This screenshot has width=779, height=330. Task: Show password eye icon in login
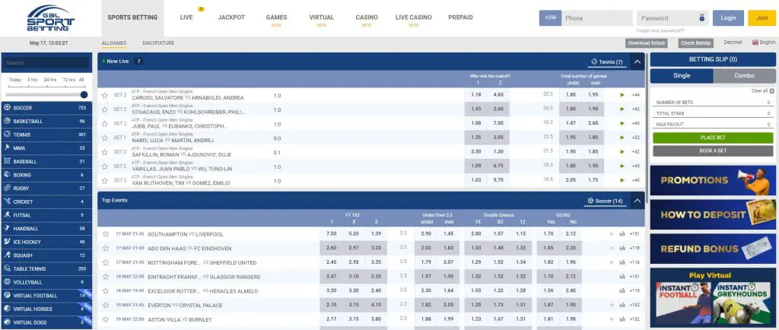coord(701,17)
